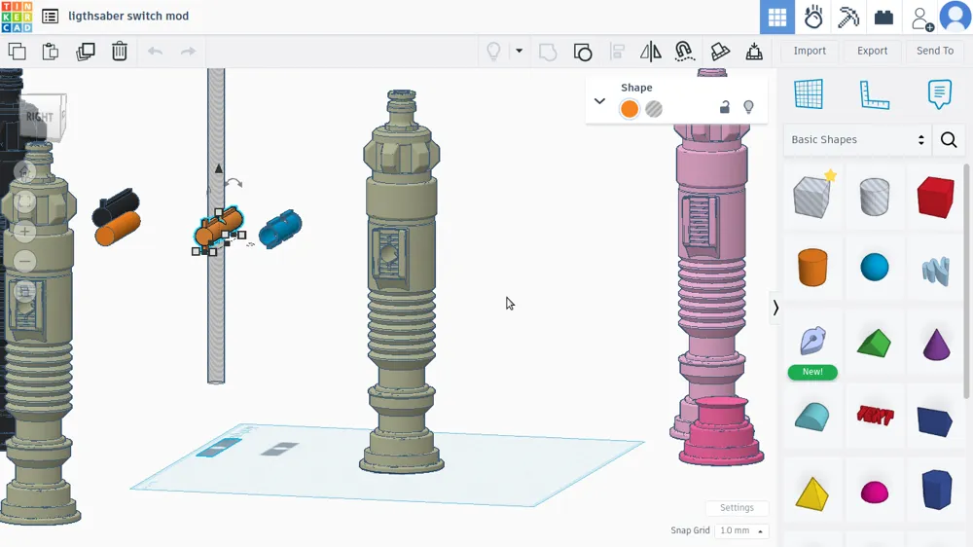Click the Duplicate and repeat icon
Viewport: 973px width, 547px height.
coord(85,52)
